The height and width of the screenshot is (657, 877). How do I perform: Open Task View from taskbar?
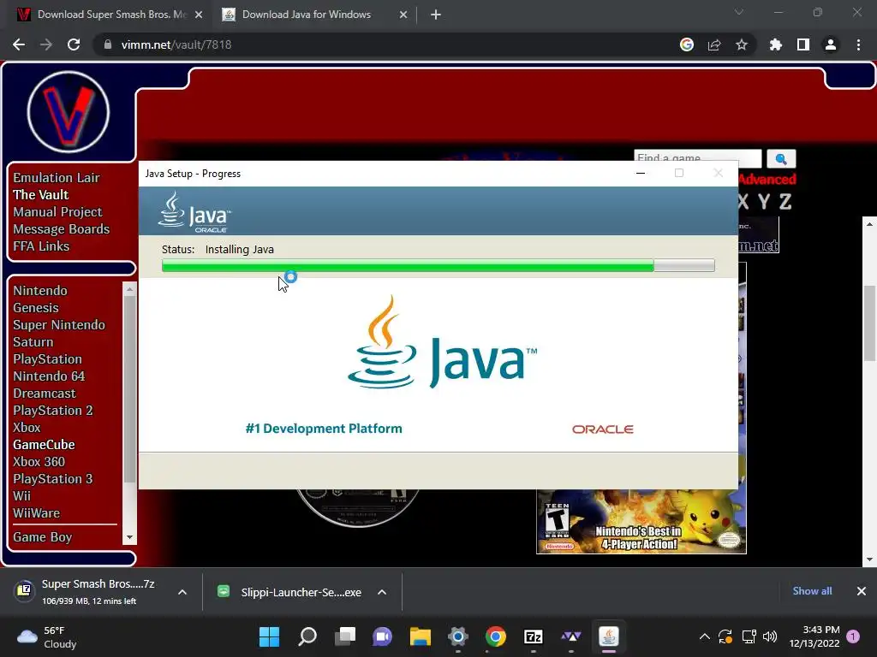[345, 636]
